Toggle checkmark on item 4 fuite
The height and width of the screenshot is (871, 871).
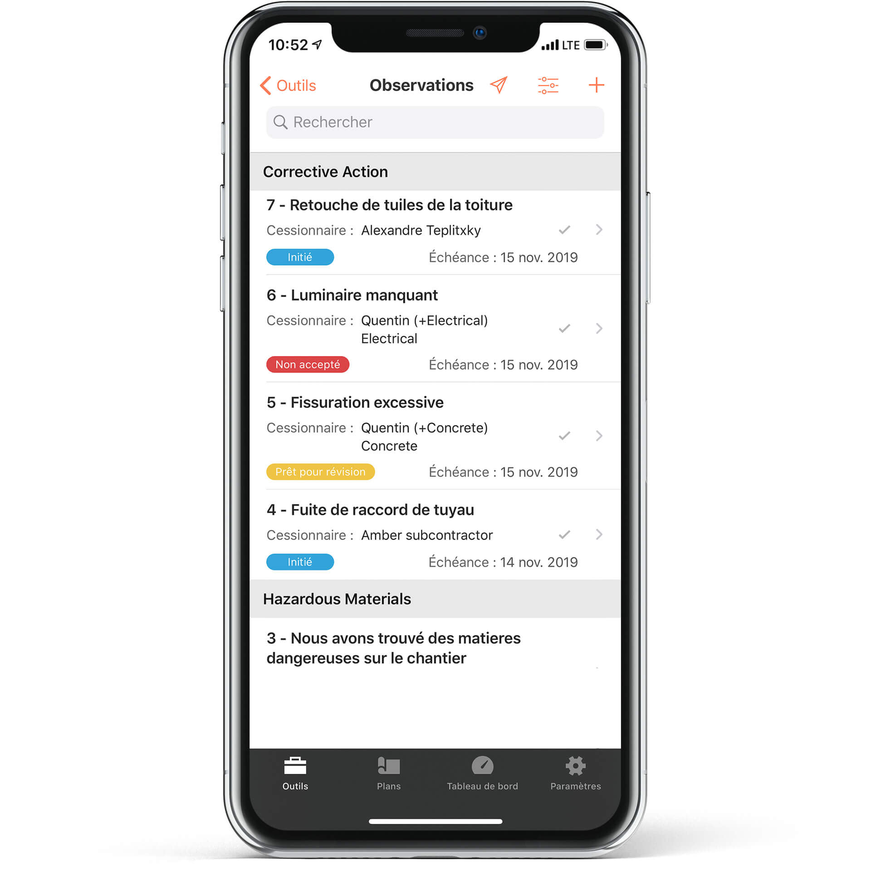[564, 533]
